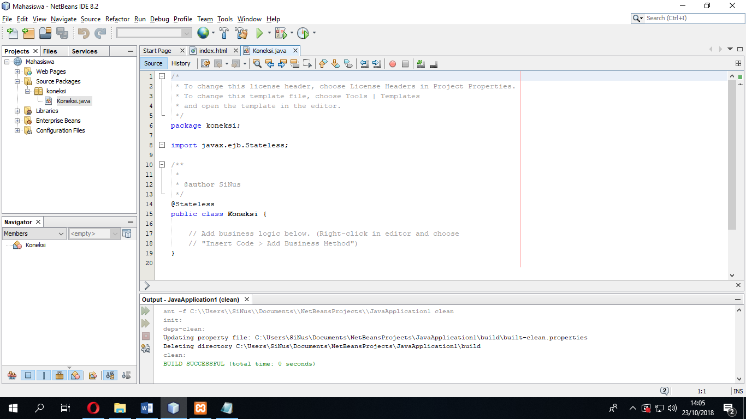
Task: Expand the Libraries node in Projects
Action: [x=16, y=110]
